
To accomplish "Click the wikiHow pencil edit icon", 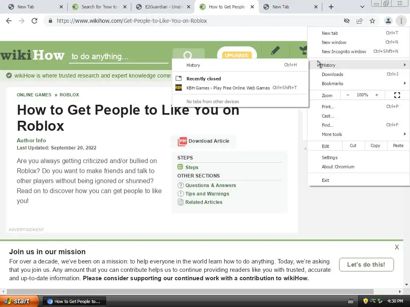I will pyautogui.click(x=275, y=50).
